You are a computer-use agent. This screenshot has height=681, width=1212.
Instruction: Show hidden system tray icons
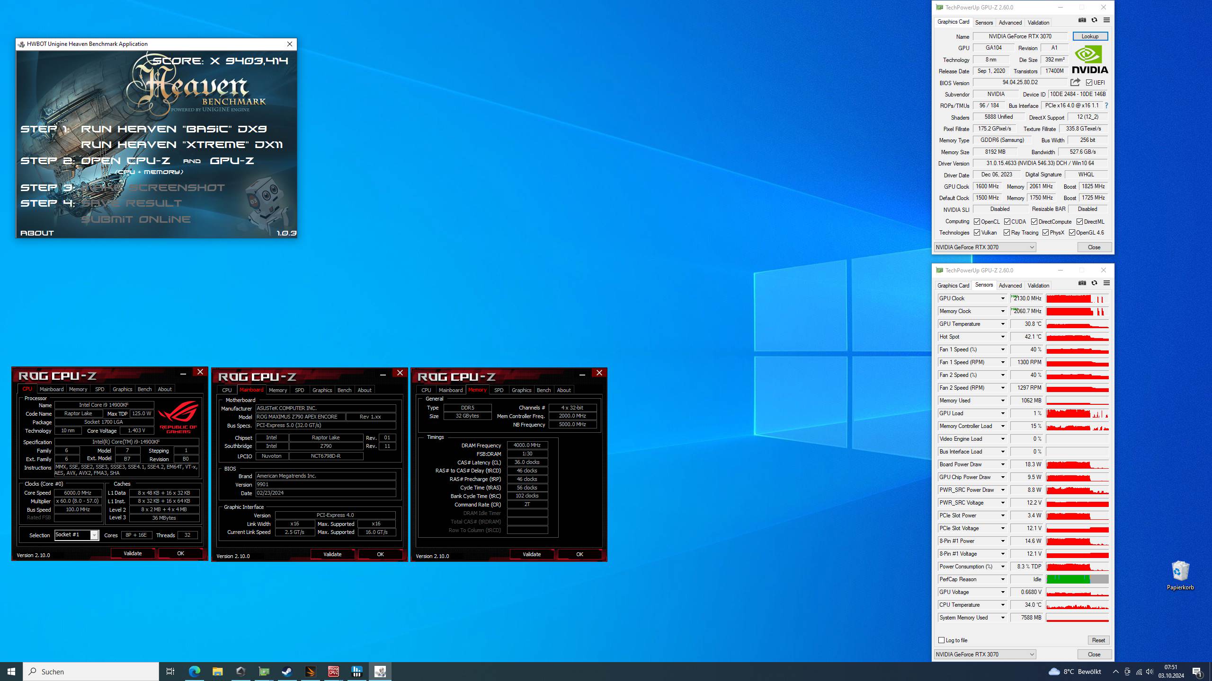click(1116, 672)
